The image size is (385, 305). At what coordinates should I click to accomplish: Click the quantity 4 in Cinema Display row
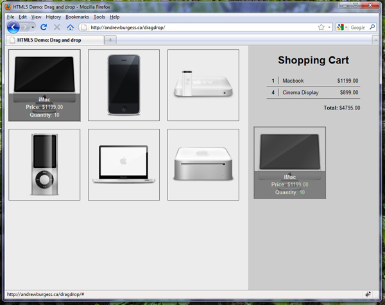[x=273, y=92]
